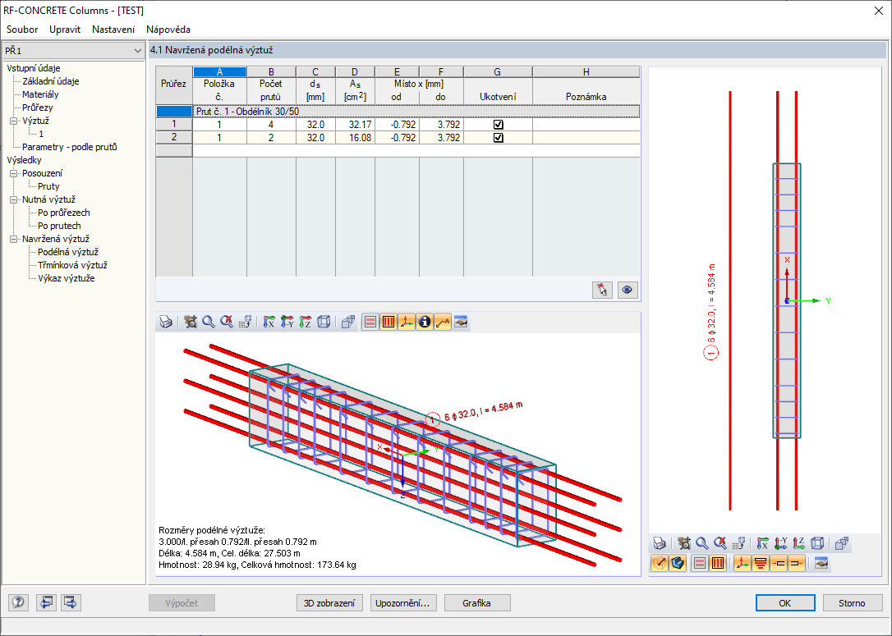The image size is (892, 636).
Task: Uncheck Ukotvení for row 2
Action: [x=499, y=138]
